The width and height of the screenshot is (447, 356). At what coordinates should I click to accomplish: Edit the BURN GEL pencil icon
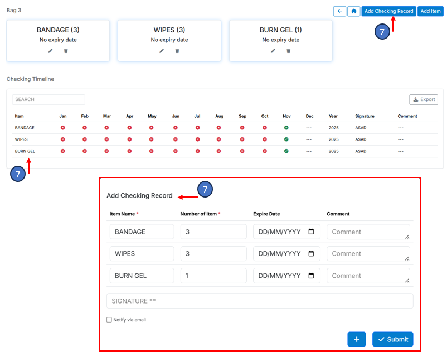point(273,51)
